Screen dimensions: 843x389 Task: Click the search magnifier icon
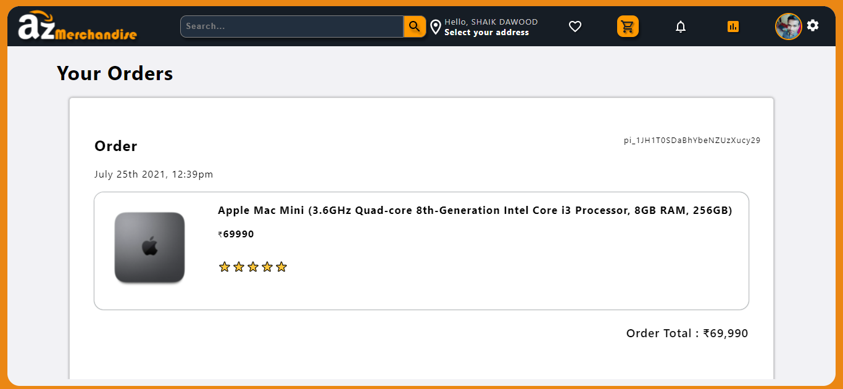(414, 27)
